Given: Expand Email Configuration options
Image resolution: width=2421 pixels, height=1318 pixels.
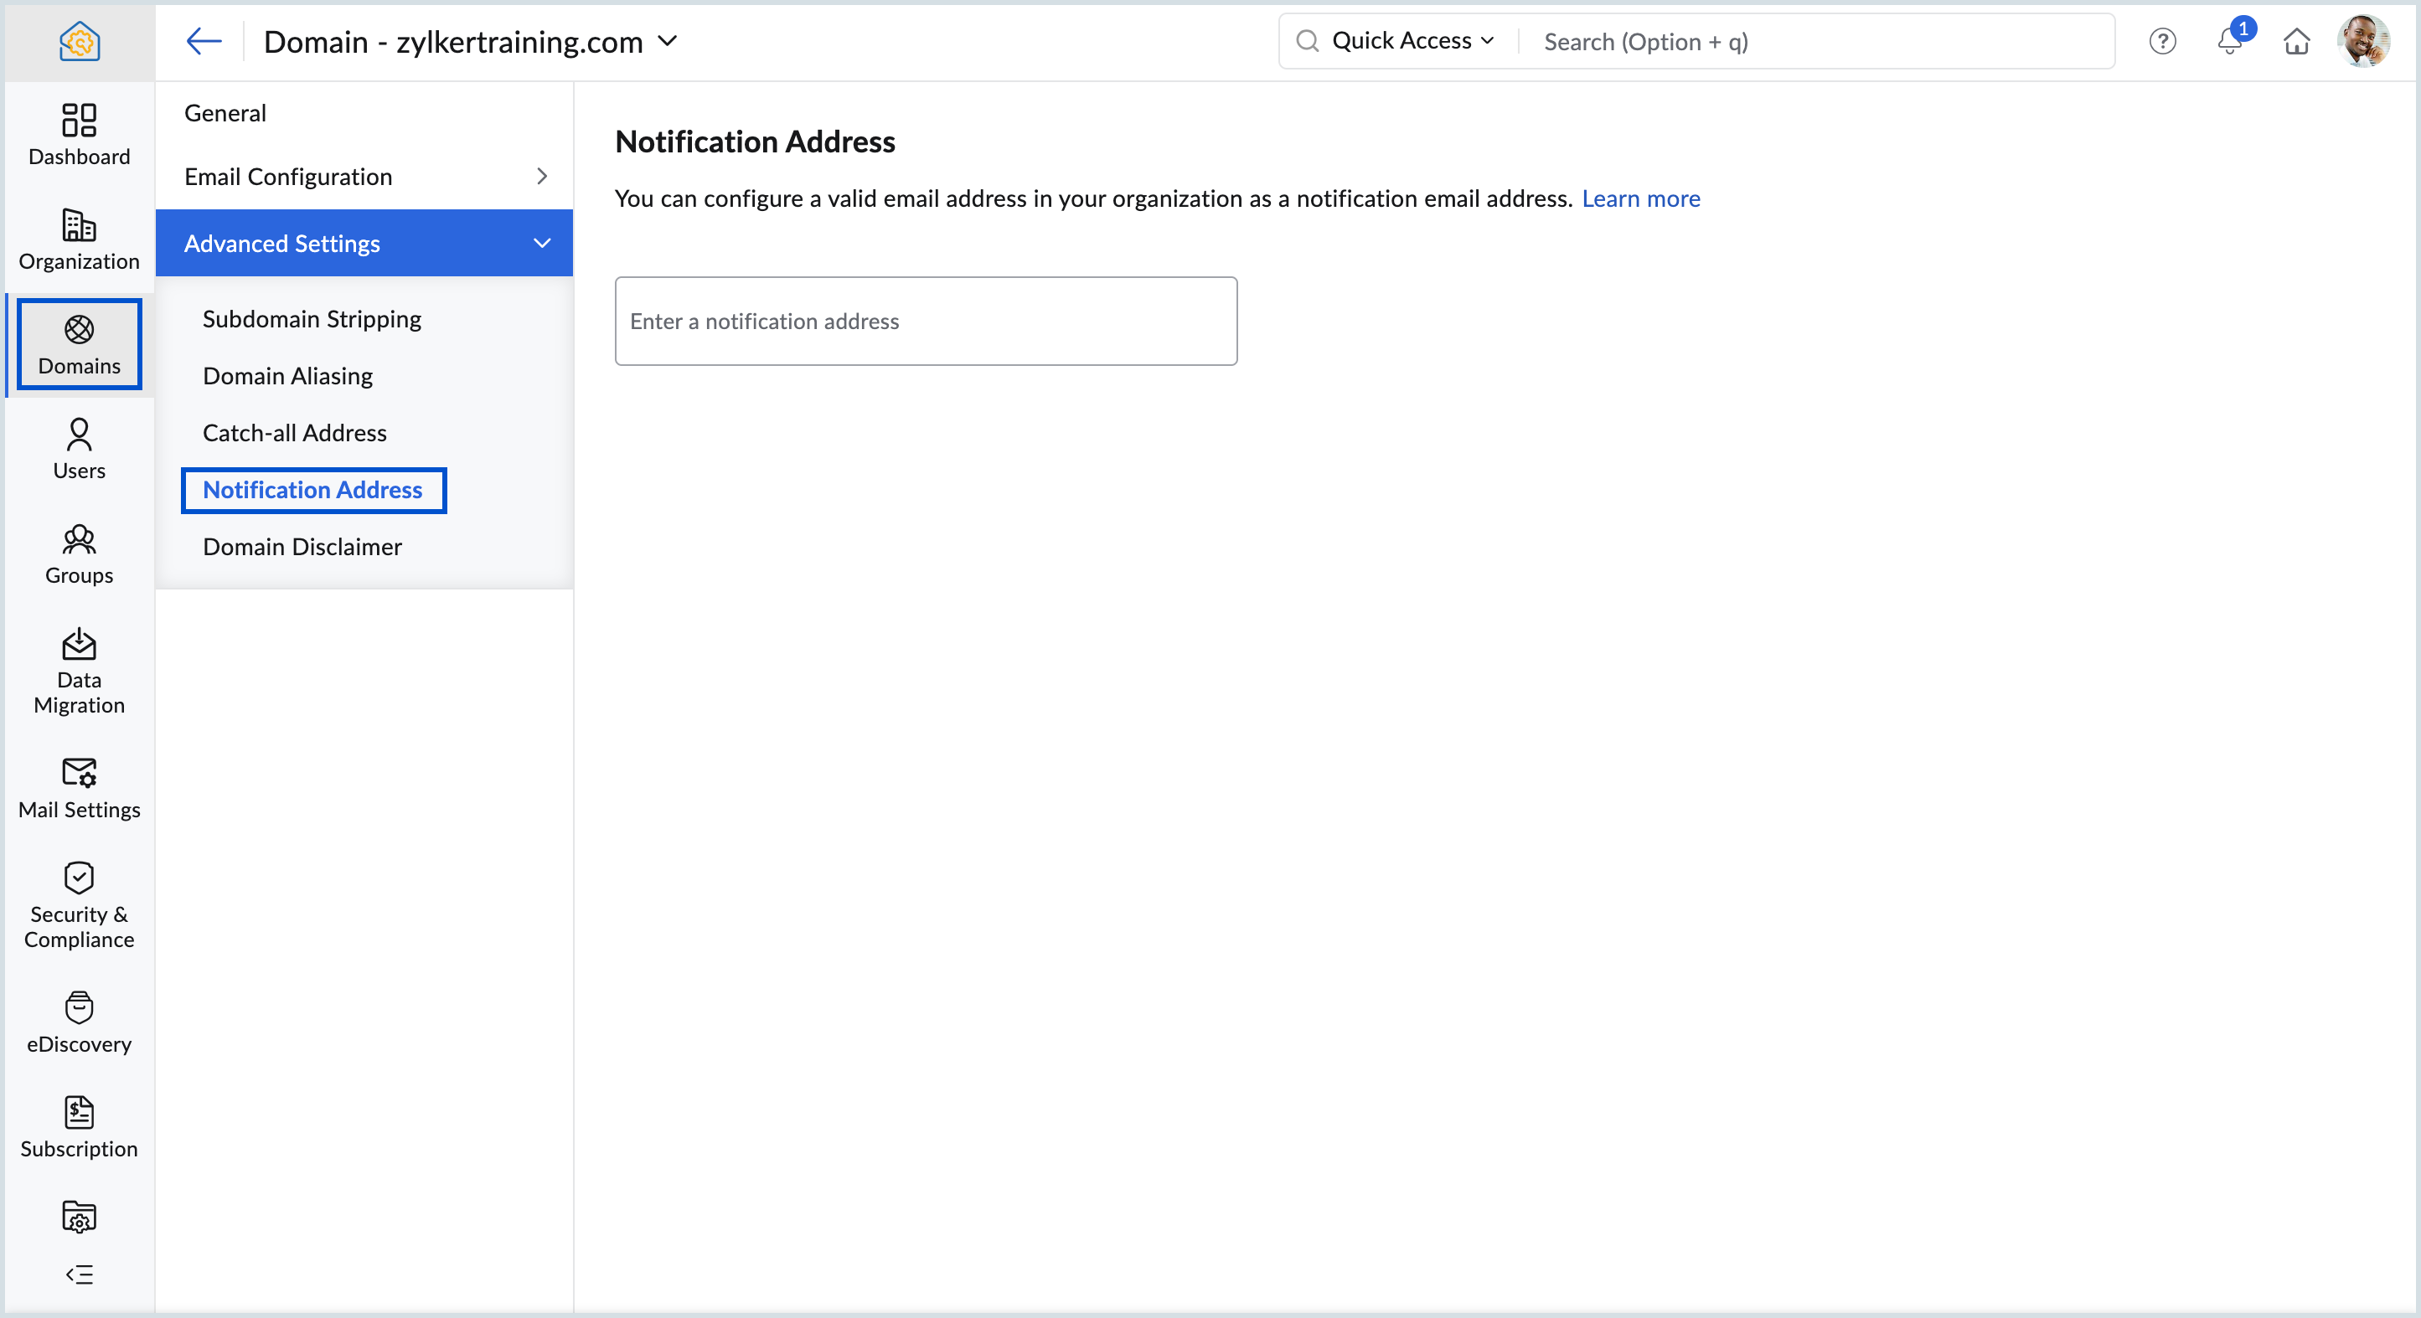Looking at the screenshot, I should tap(541, 176).
